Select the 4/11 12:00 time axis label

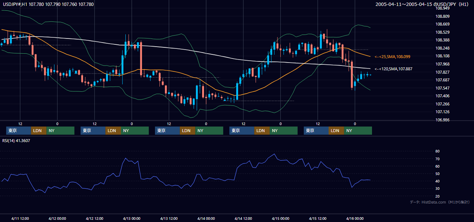pyautogui.click(x=20, y=219)
